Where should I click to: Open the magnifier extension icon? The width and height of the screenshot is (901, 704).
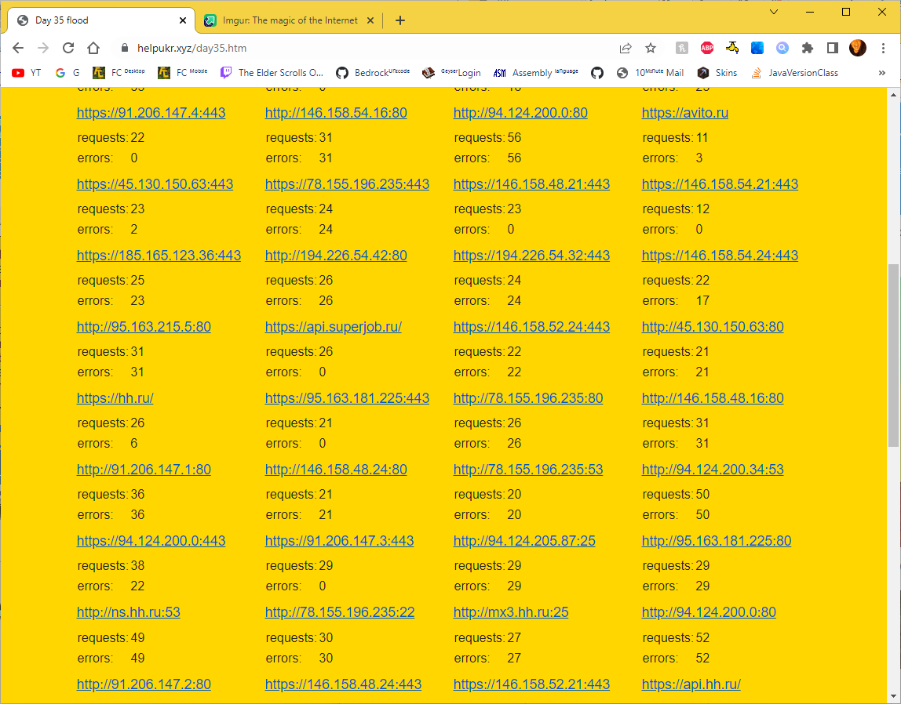782,48
